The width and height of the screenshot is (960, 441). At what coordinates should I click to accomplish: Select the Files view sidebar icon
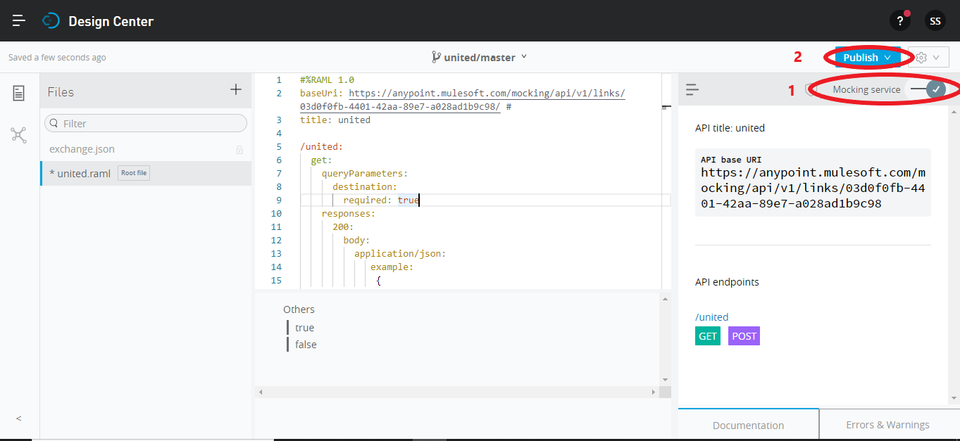19,93
